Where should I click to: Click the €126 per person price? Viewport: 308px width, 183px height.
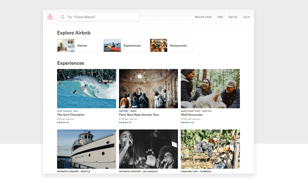191,119
